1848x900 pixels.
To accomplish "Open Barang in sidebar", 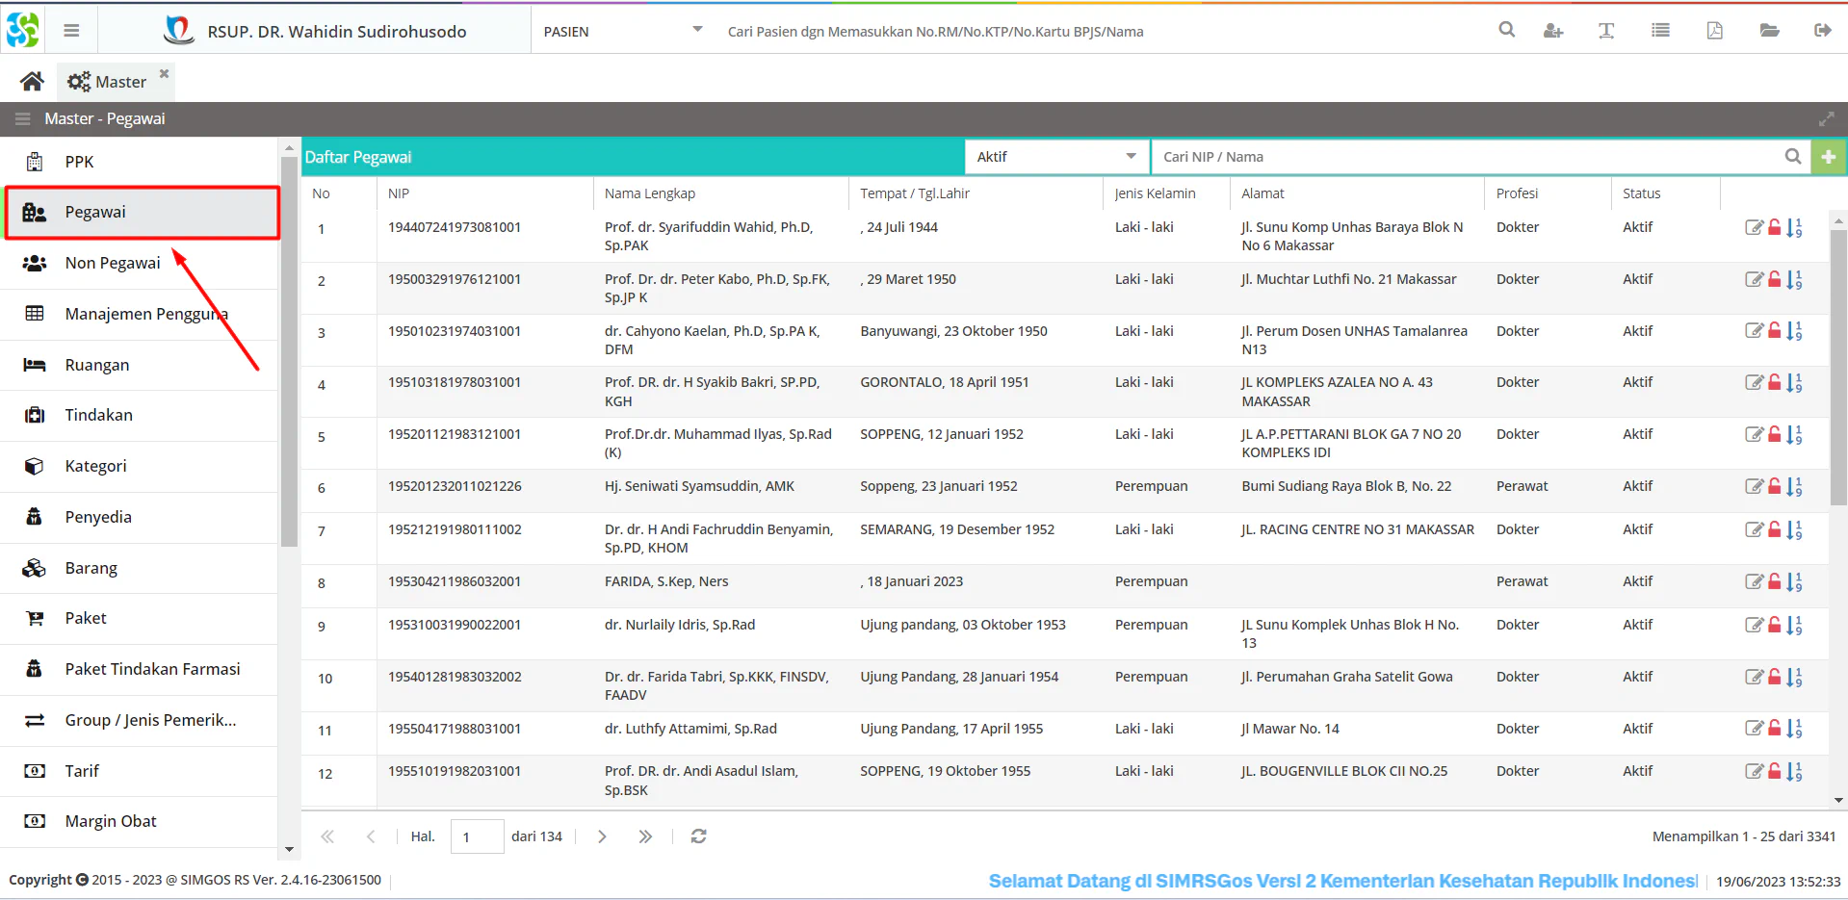I will tap(140, 568).
